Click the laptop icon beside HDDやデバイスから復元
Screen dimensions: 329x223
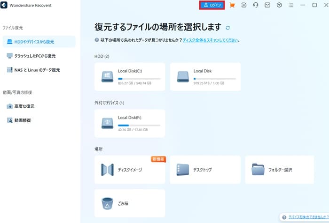[10, 42]
